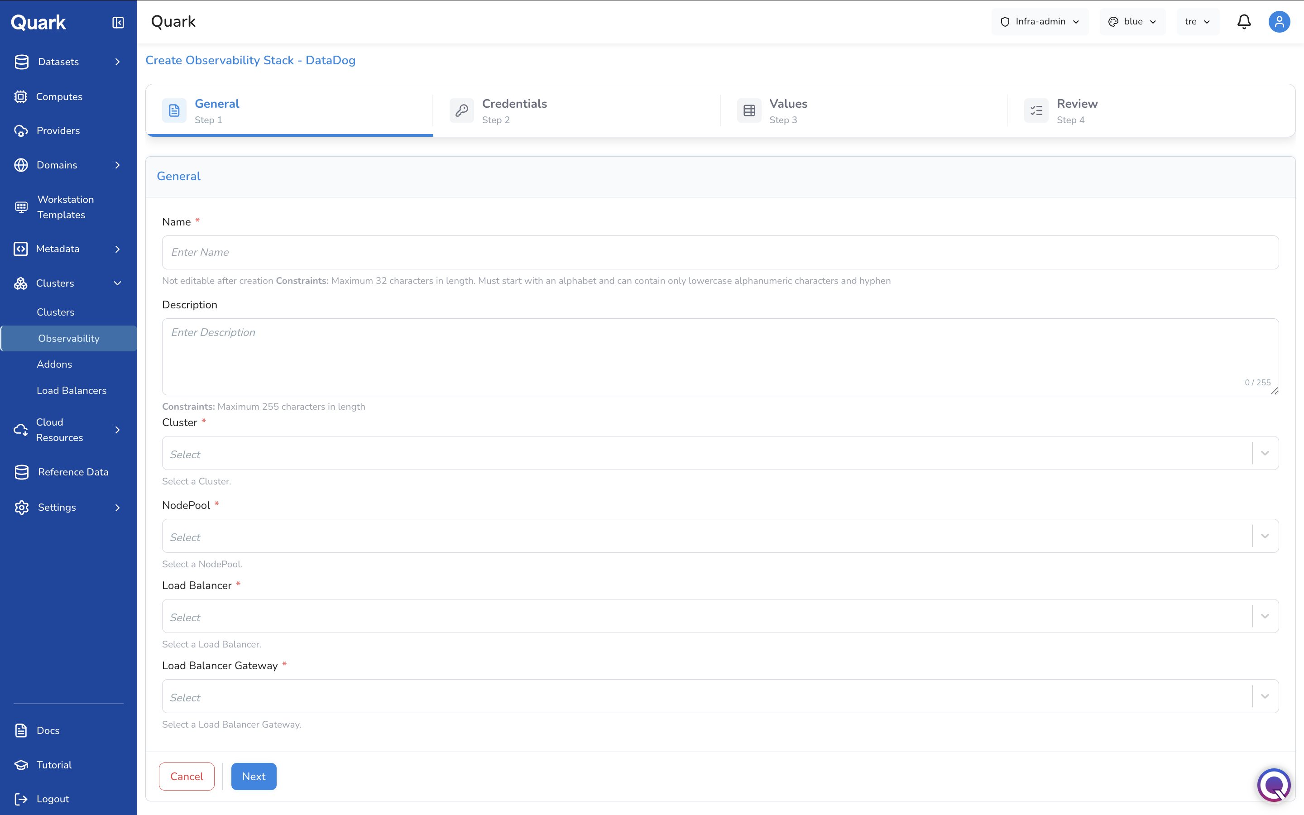
Task: Open the Load Balancer select dropdown
Action: (x=720, y=616)
